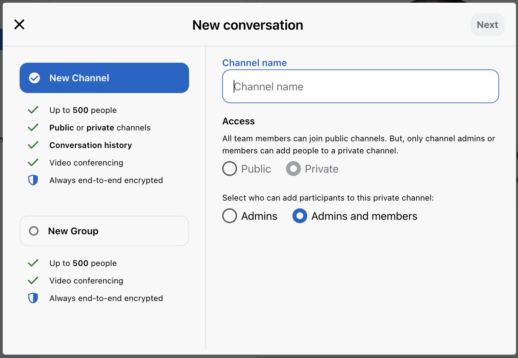Click the New Channel checkmark icon
The image size is (518, 358).
coord(34,78)
